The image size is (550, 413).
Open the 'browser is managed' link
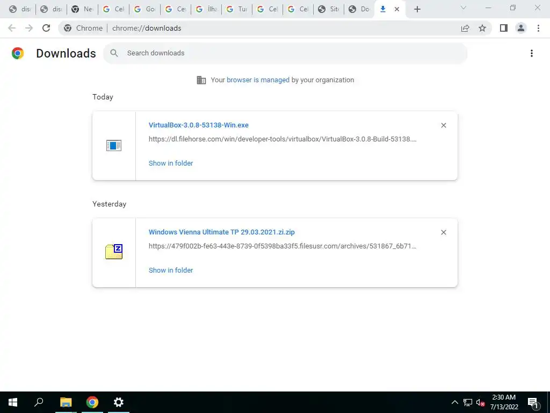[258, 80]
